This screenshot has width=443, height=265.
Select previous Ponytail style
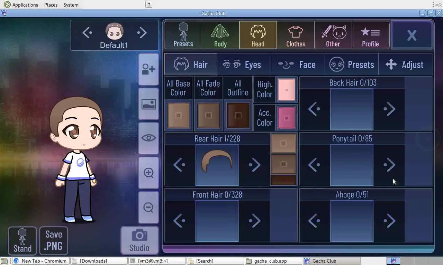point(314,165)
